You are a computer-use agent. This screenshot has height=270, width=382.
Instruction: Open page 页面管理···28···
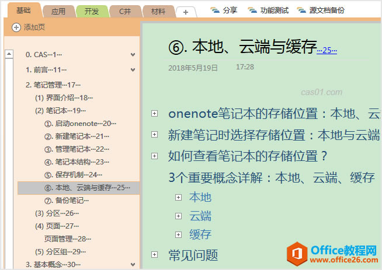(68, 239)
